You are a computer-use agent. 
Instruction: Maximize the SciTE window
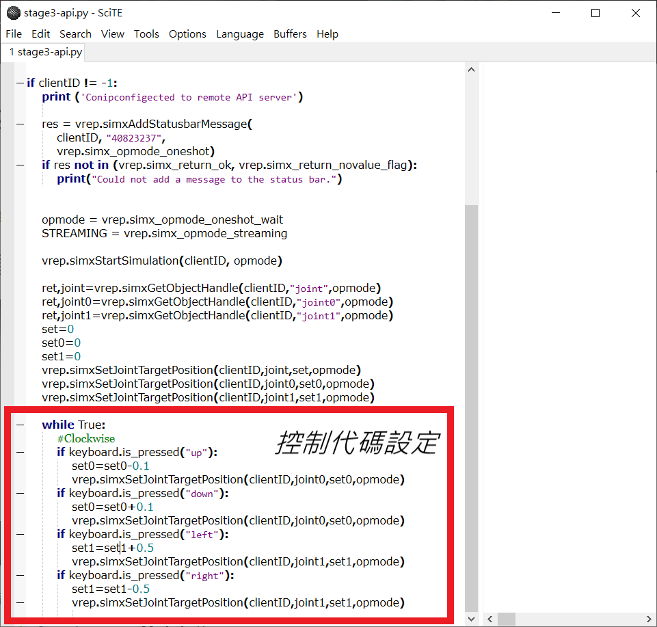tap(595, 13)
